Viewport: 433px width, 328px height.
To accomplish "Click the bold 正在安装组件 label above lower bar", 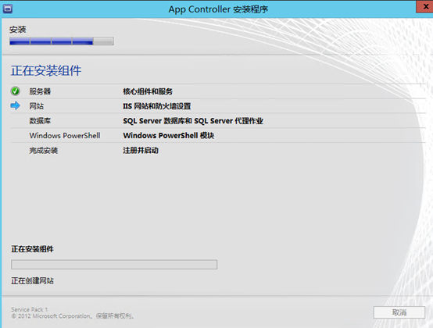I will tap(32, 249).
